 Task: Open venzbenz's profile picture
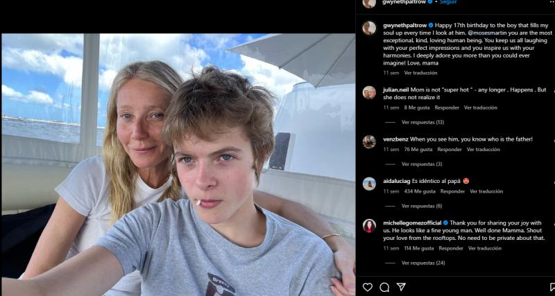[x=369, y=141]
